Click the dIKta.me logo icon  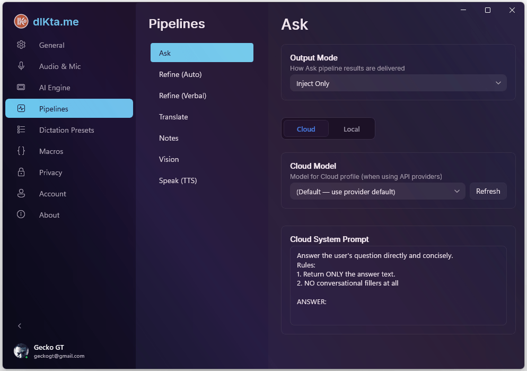pyautogui.click(x=21, y=21)
